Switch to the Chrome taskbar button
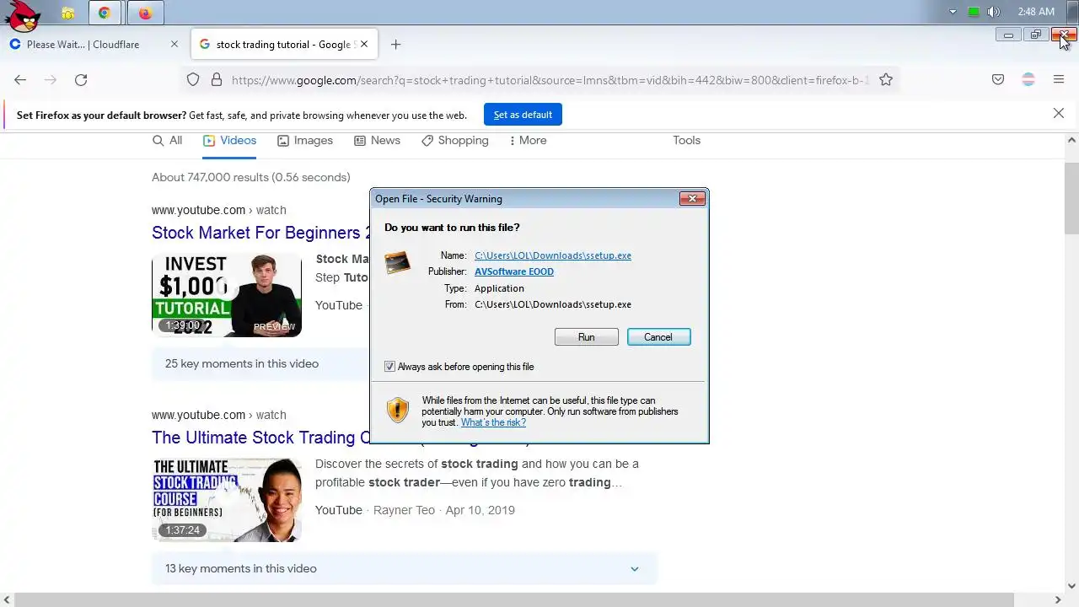Image resolution: width=1079 pixels, height=607 pixels. [x=105, y=13]
